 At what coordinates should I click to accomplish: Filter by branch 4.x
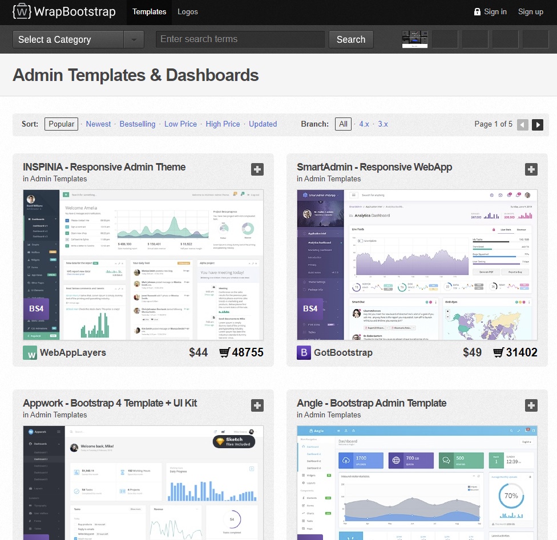coord(364,124)
